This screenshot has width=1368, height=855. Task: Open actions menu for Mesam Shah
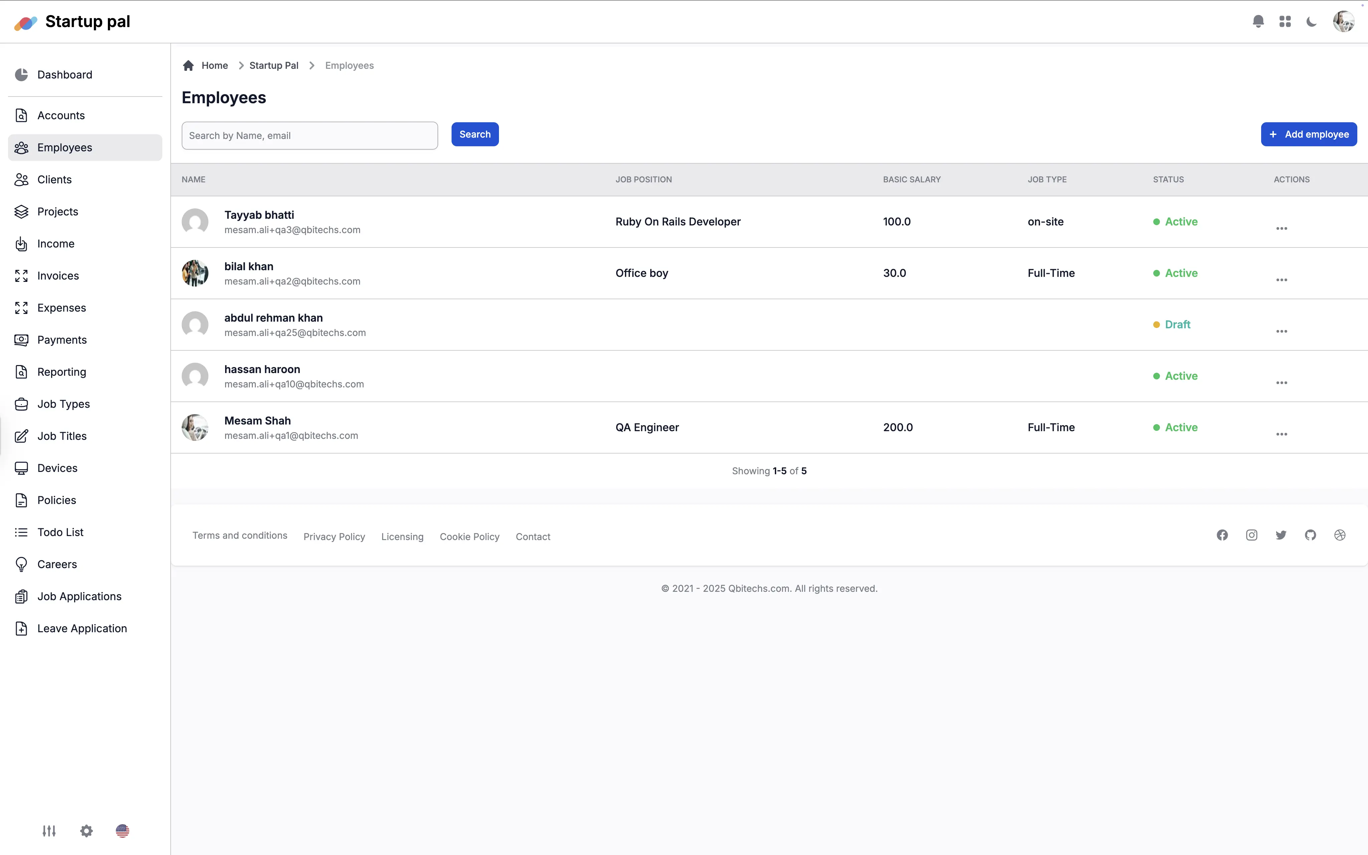(1281, 434)
